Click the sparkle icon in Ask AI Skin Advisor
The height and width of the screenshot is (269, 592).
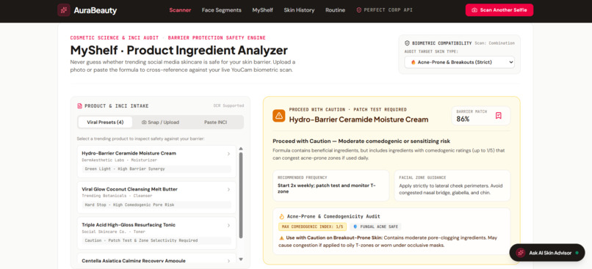(x=521, y=253)
